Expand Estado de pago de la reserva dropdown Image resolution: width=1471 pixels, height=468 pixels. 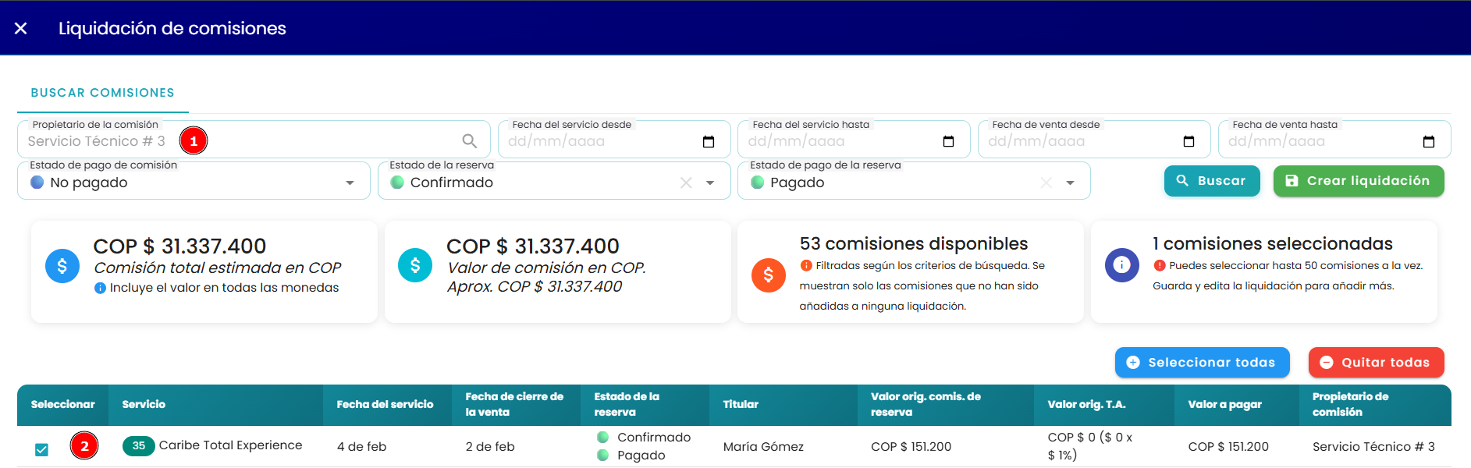tap(1070, 183)
